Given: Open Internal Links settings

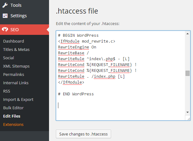Looking at the screenshot, I should [16, 83].
